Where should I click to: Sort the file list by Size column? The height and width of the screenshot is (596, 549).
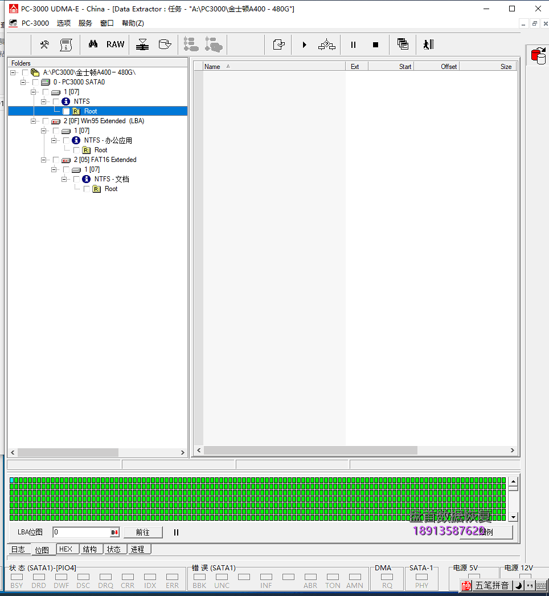click(x=488, y=67)
